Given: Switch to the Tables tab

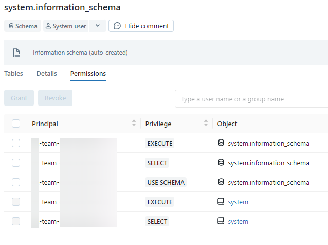Looking at the screenshot, I should [13, 74].
